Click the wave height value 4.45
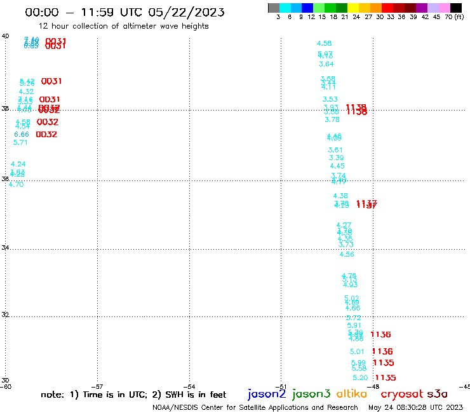Image resolution: width=470 pixels, height=413 pixels. [x=337, y=166]
